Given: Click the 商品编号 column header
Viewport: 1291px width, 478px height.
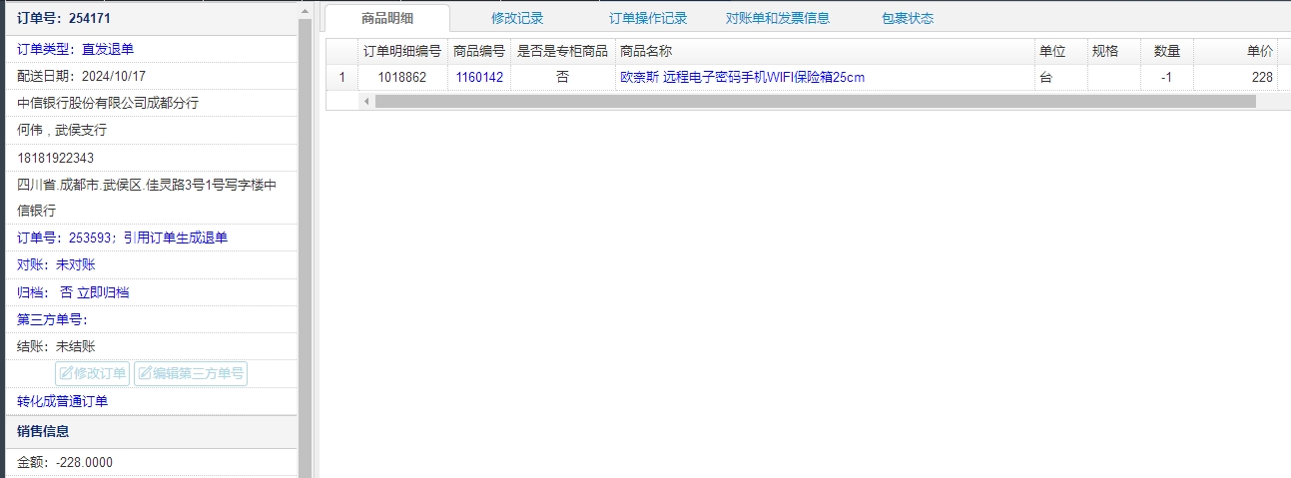Looking at the screenshot, I should [x=479, y=51].
